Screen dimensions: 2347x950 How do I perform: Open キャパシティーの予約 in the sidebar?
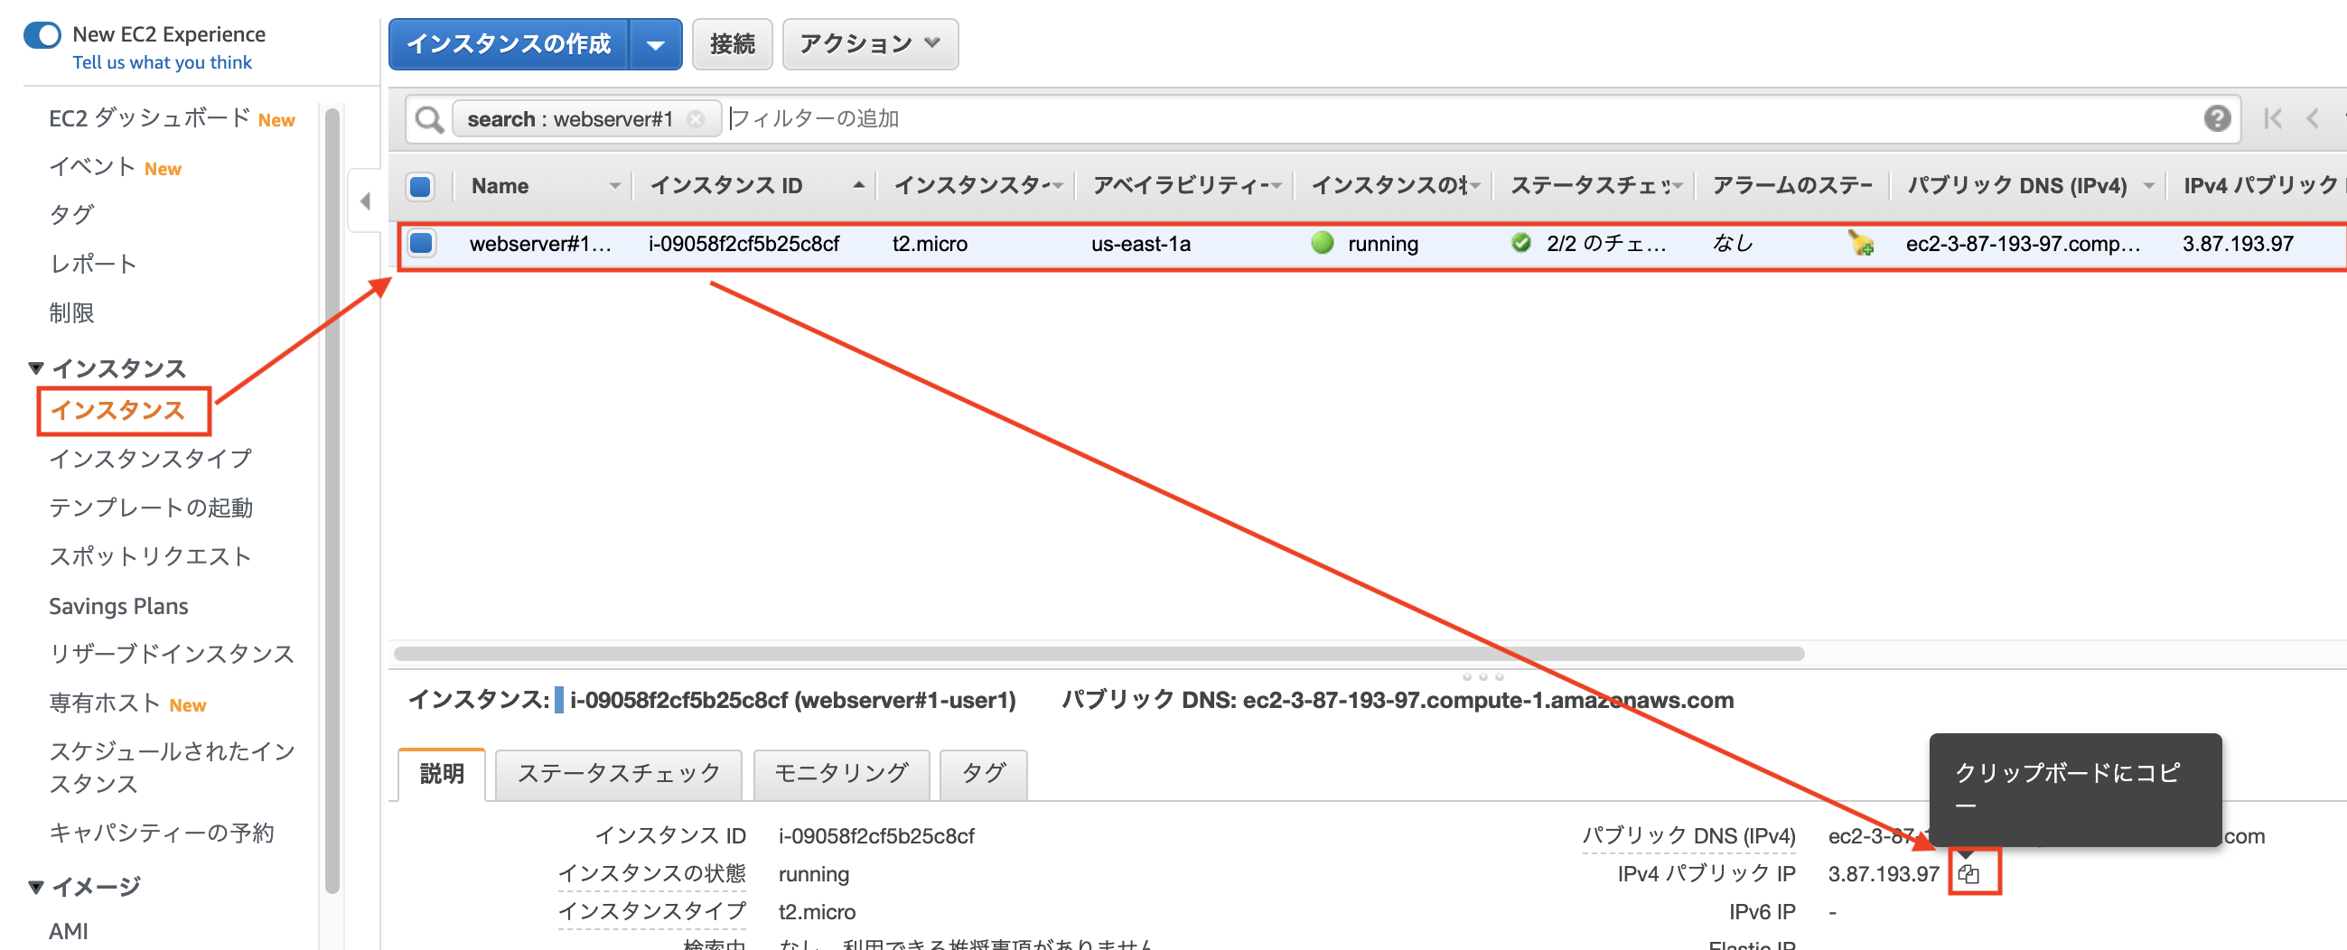point(162,834)
